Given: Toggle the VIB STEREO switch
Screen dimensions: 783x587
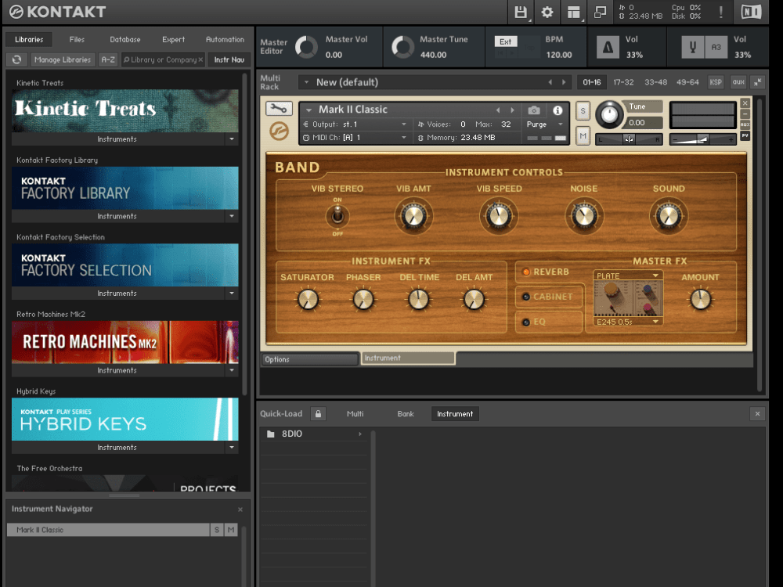Looking at the screenshot, I should (337, 216).
